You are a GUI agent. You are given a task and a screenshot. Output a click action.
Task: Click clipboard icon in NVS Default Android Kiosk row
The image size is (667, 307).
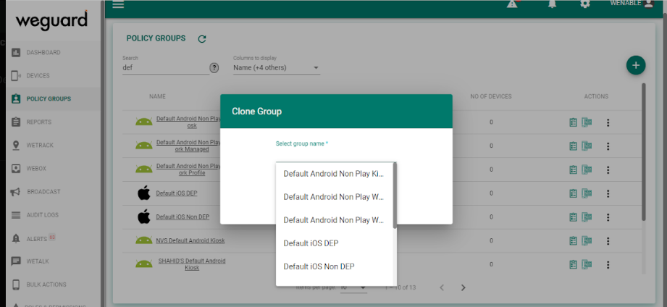tap(574, 241)
